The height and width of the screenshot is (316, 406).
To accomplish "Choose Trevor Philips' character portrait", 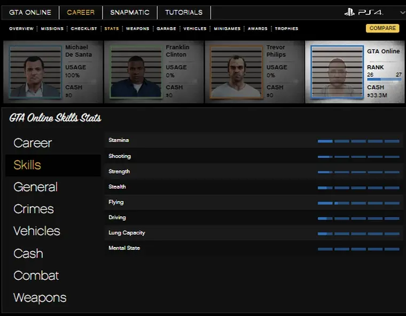I will (236, 72).
